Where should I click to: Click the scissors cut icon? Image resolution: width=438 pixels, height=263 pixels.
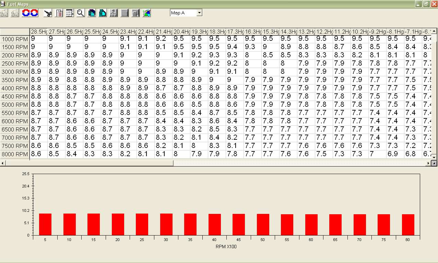pos(48,13)
